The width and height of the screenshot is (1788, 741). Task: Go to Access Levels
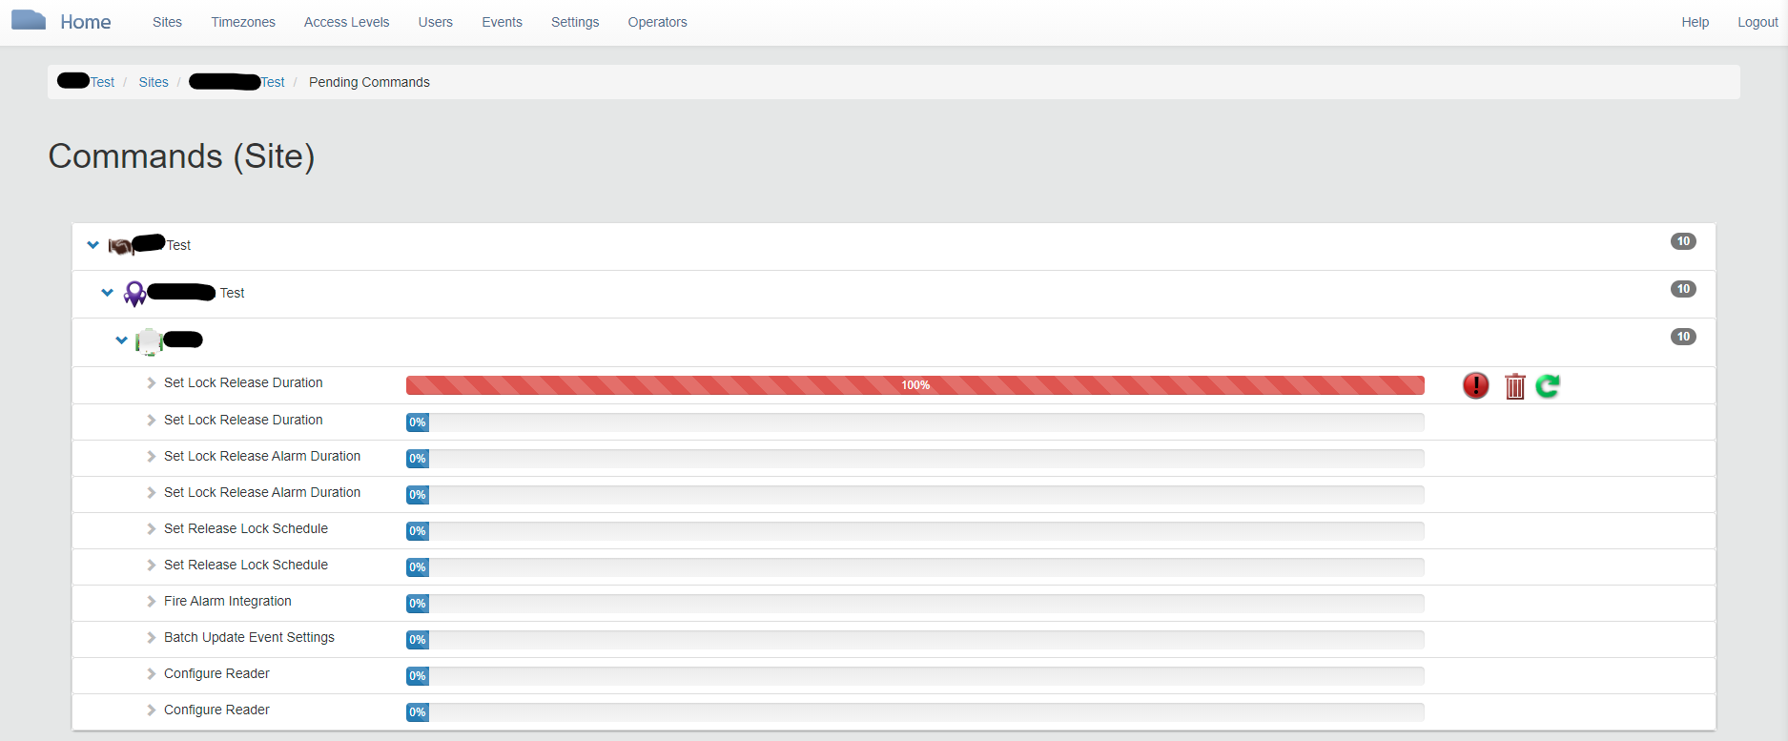(346, 22)
